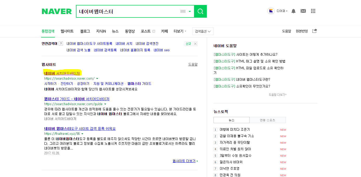Open news topic 3일부터 수능 원서접수
The height and width of the screenshot is (177, 361).
[x=236, y=156]
